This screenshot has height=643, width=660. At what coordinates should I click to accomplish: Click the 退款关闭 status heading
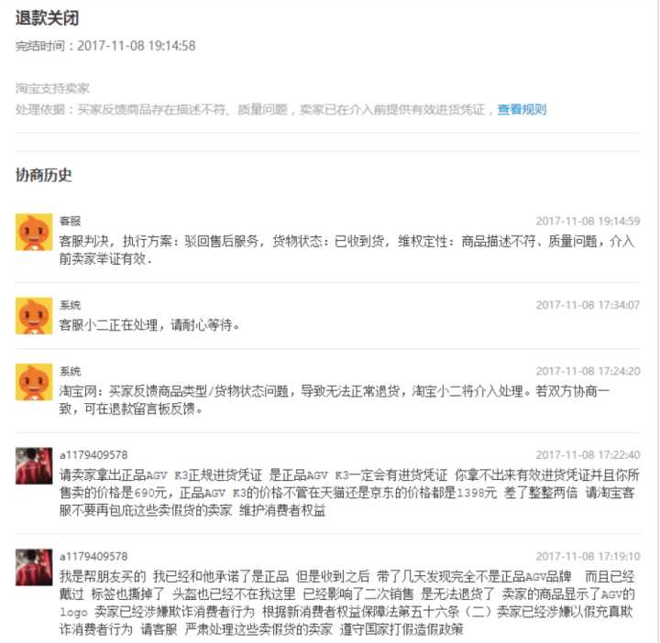47,18
